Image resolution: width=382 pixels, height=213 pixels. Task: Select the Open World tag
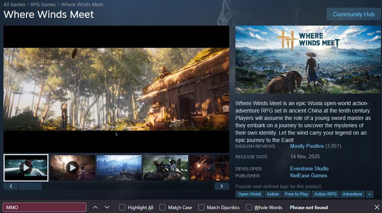249,194
